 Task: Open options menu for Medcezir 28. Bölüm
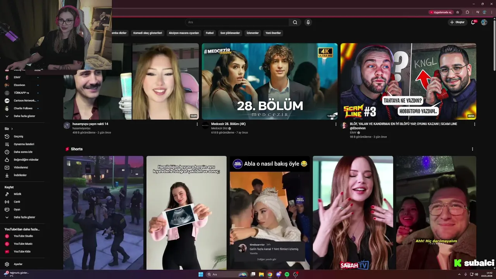[336, 124]
